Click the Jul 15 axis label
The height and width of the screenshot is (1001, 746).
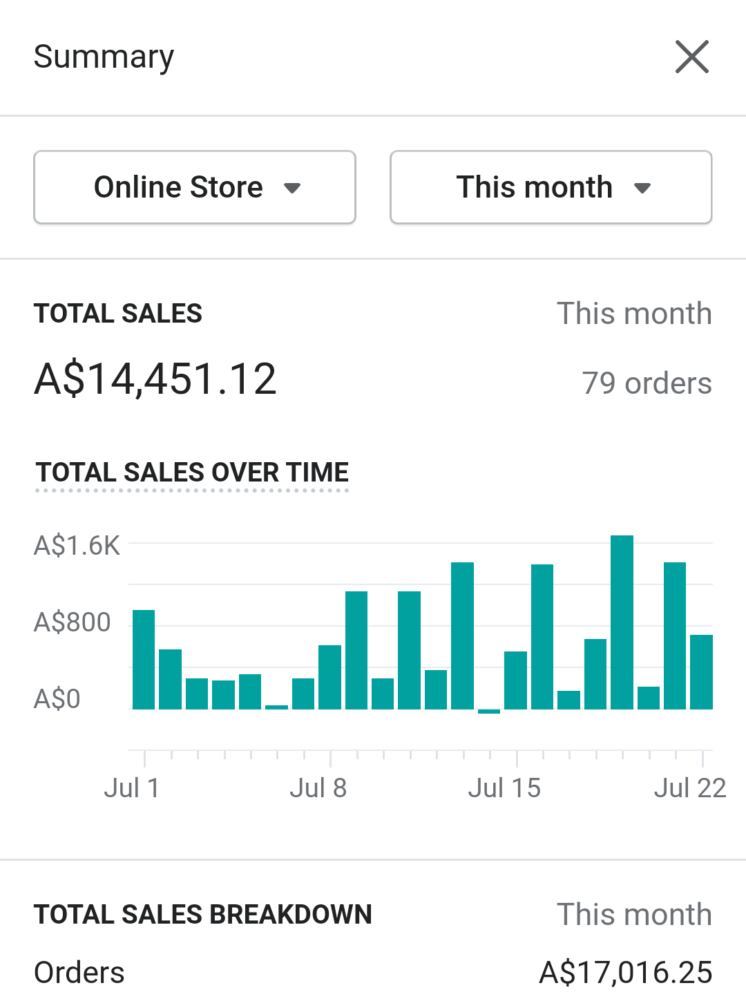505,787
